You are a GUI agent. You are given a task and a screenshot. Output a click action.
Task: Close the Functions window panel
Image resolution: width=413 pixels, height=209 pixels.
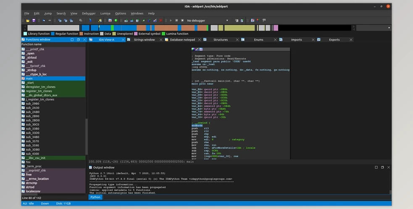pos(84,40)
